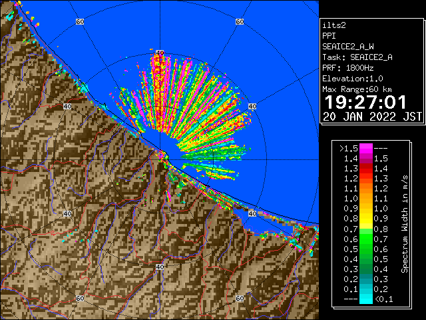Image resolution: width=426 pixels, height=320 pixels.
Task: Click the '40' label on the northwest radial over land
Action: (x=67, y=106)
